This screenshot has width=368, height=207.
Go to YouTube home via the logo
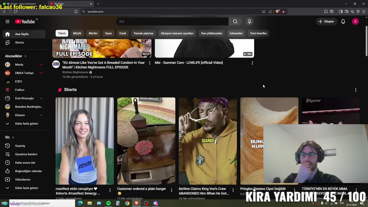[25, 22]
